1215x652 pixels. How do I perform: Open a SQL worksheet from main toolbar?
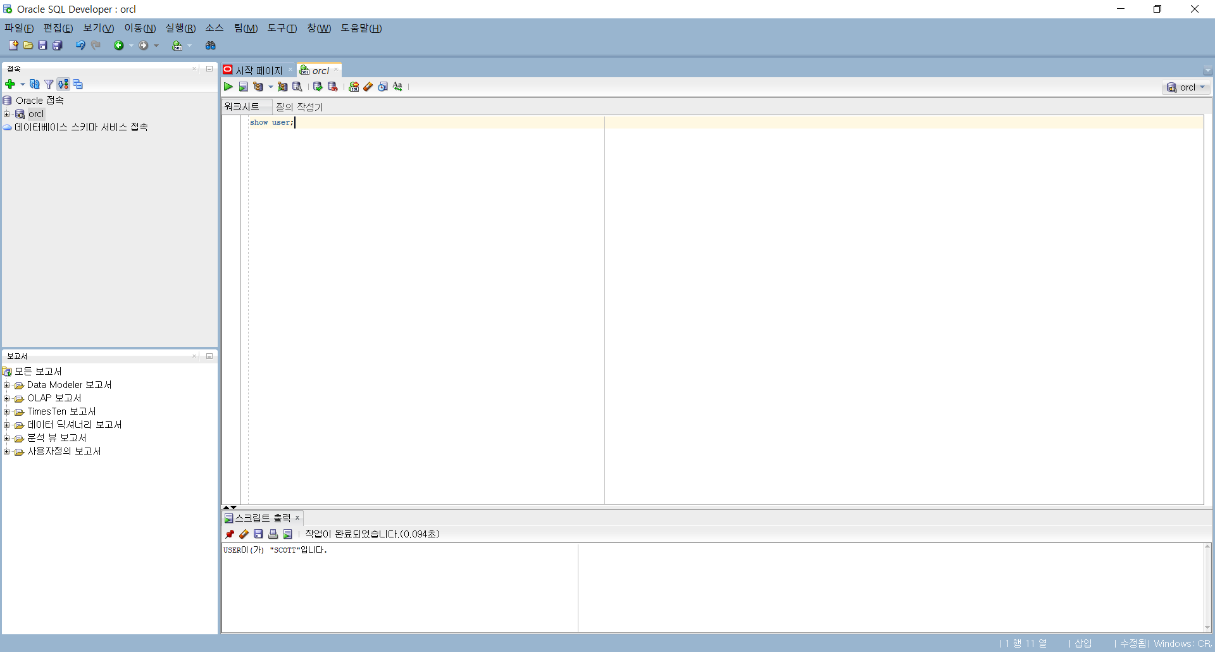click(177, 46)
